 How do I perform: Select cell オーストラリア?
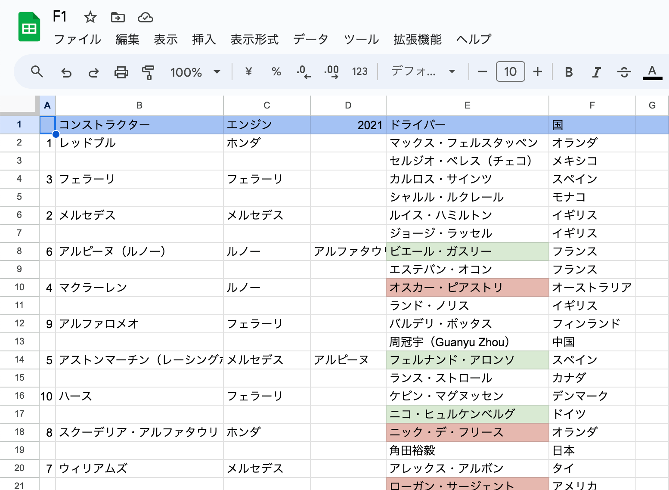pos(592,288)
